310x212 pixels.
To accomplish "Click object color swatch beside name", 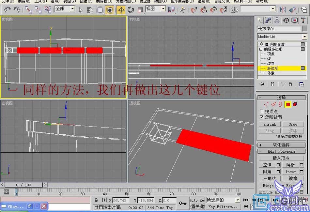I will [x=305, y=29].
